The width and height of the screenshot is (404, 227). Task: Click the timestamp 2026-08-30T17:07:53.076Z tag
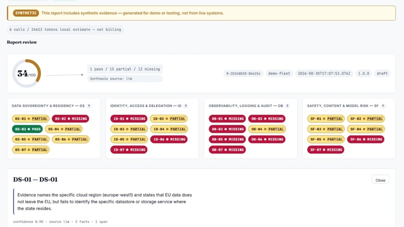tap(324, 74)
